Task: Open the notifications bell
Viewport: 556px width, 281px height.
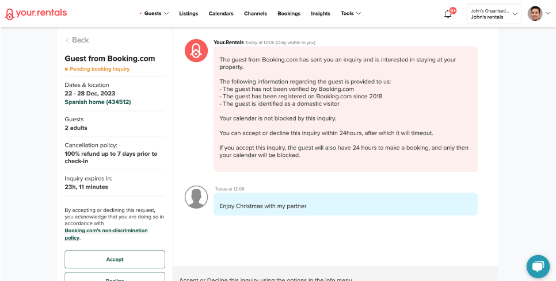Action: coord(448,14)
